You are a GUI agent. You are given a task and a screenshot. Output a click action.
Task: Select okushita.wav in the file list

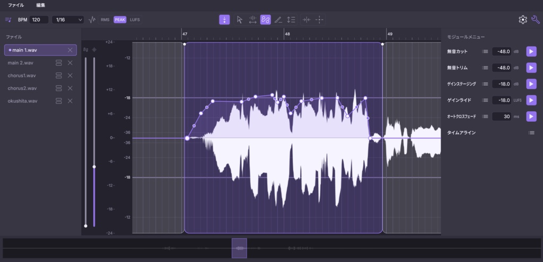tap(22, 101)
